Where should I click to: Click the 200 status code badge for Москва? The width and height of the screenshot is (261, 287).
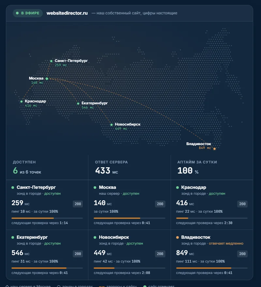click(x=160, y=204)
